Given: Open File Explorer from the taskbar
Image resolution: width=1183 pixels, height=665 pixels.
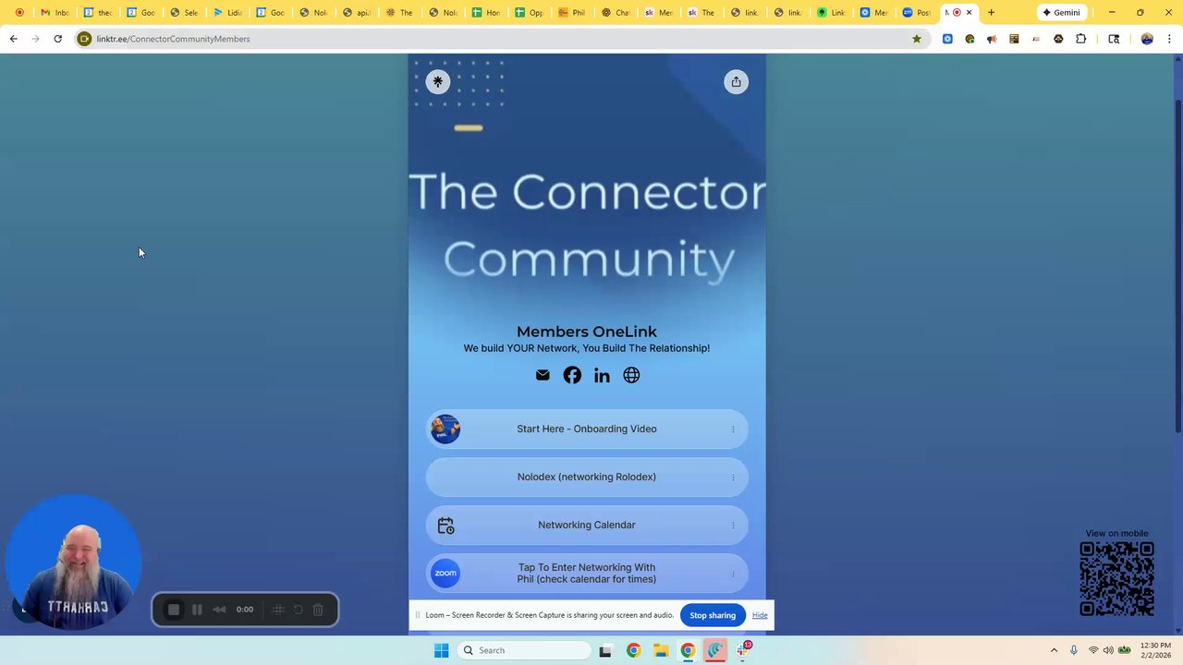Looking at the screenshot, I should pos(661,650).
